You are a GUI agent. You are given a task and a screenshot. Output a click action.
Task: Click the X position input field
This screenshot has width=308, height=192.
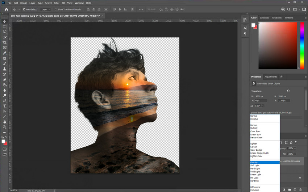pos(262,100)
